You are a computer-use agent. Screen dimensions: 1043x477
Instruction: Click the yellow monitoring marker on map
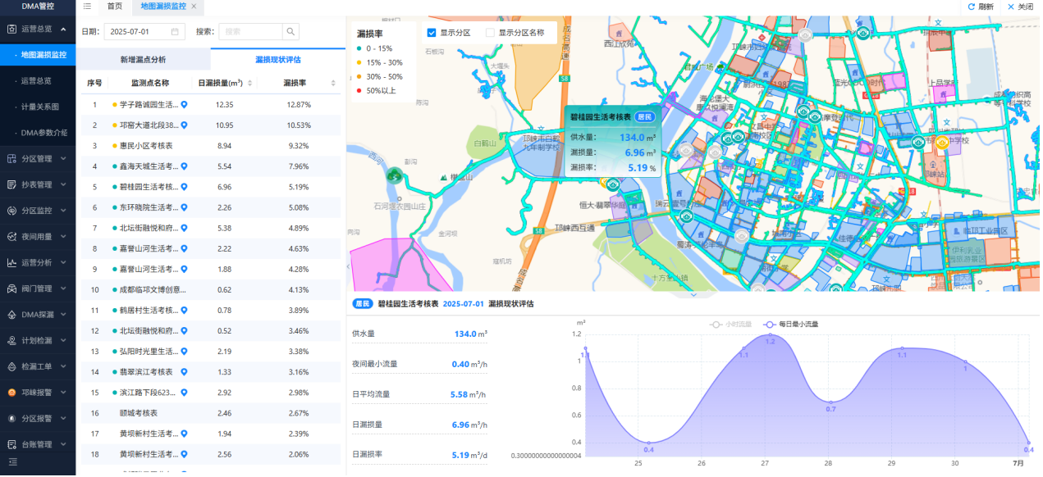[x=942, y=142]
